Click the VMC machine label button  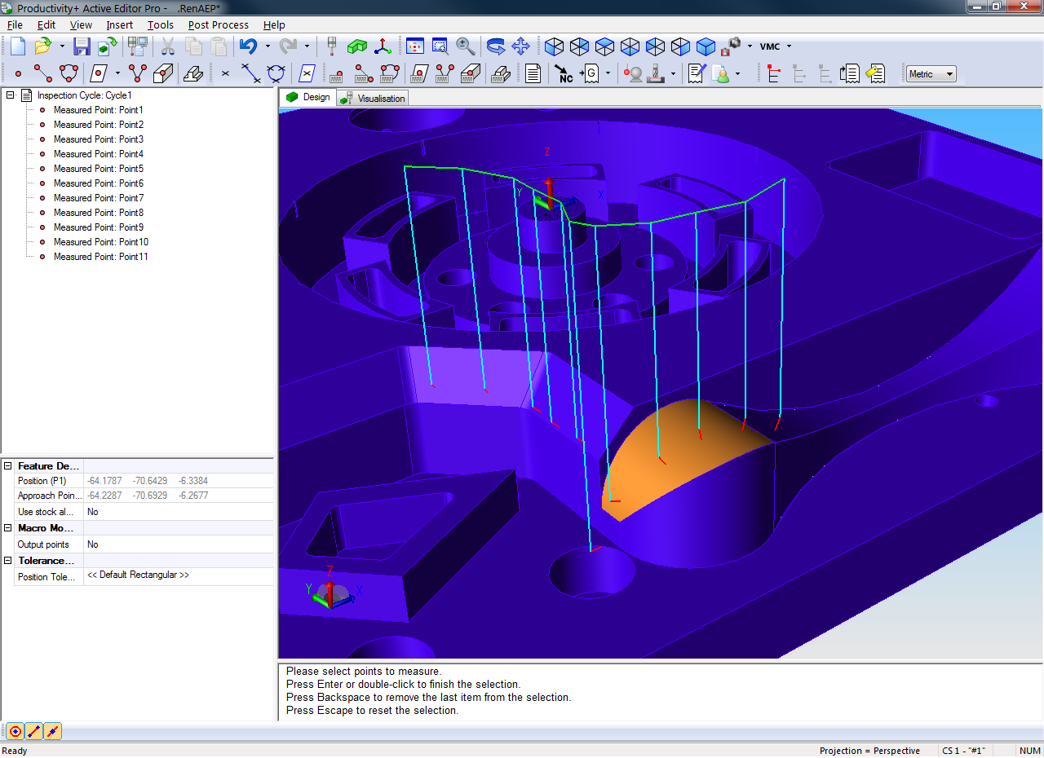(770, 46)
